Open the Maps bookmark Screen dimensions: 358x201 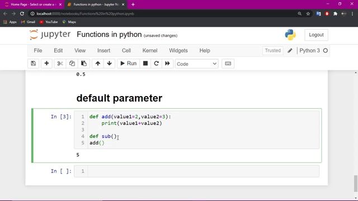click(x=69, y=22)
